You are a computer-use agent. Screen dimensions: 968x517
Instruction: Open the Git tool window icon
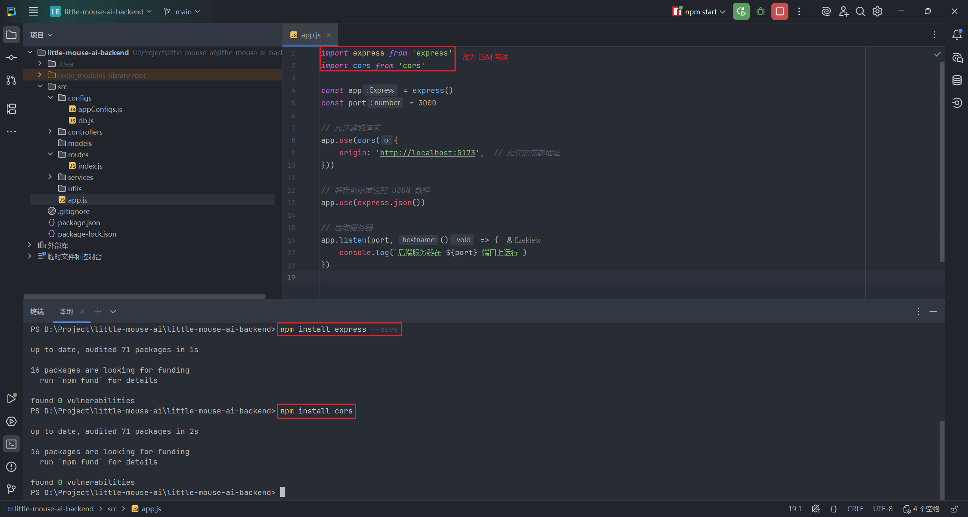coord(11,489)
